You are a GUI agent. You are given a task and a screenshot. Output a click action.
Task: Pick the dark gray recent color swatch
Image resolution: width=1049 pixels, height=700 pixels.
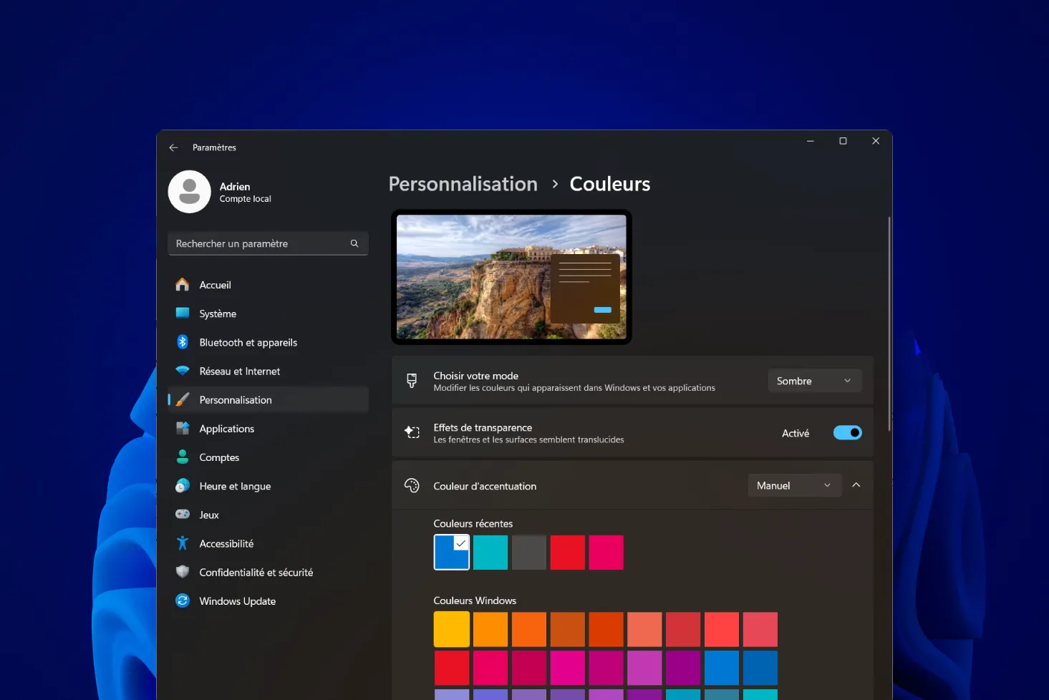[x=529, y=553]
